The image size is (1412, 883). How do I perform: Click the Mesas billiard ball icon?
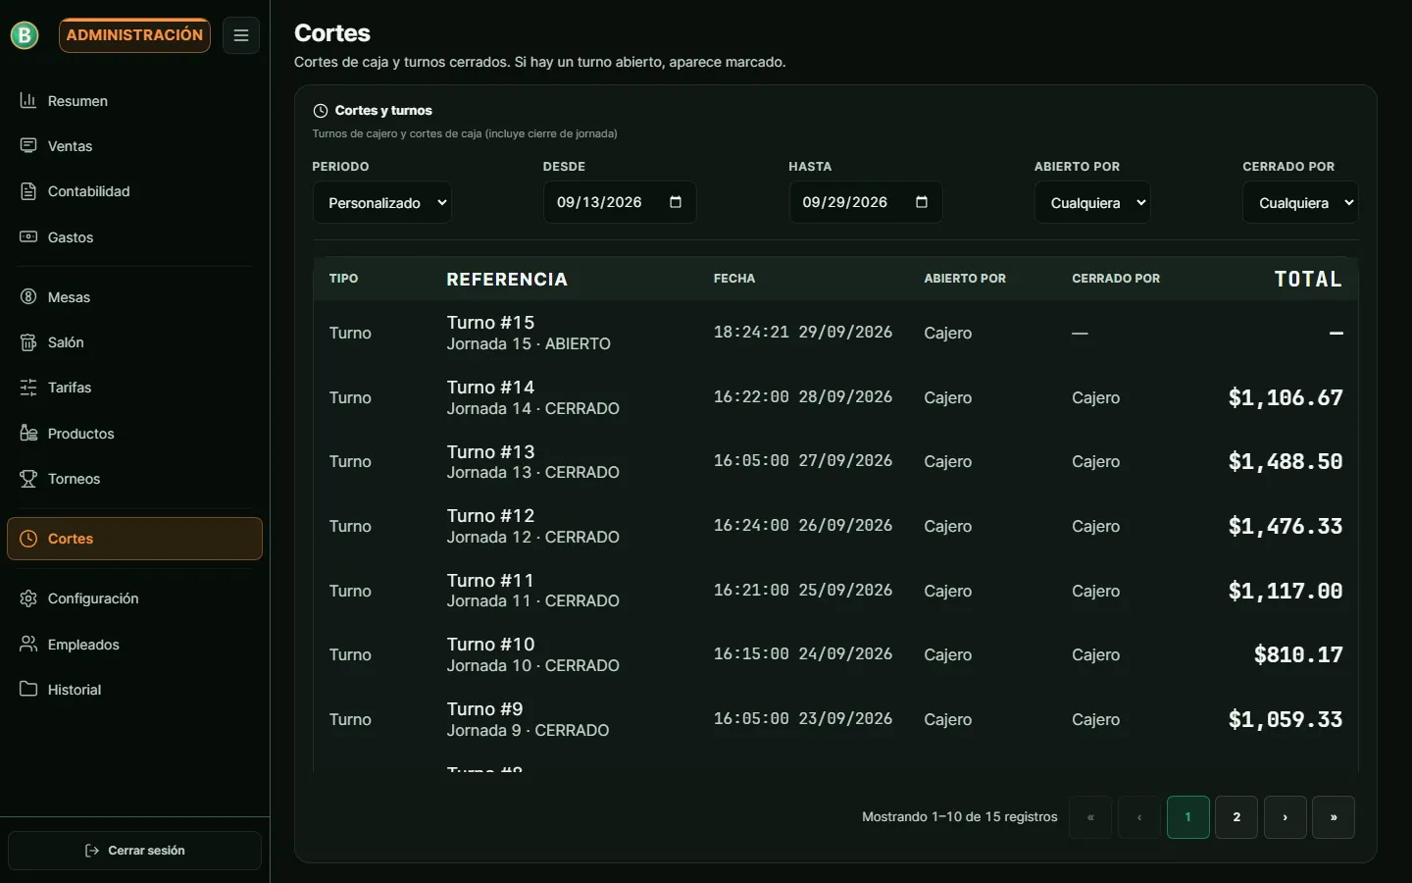coord(28,296)
